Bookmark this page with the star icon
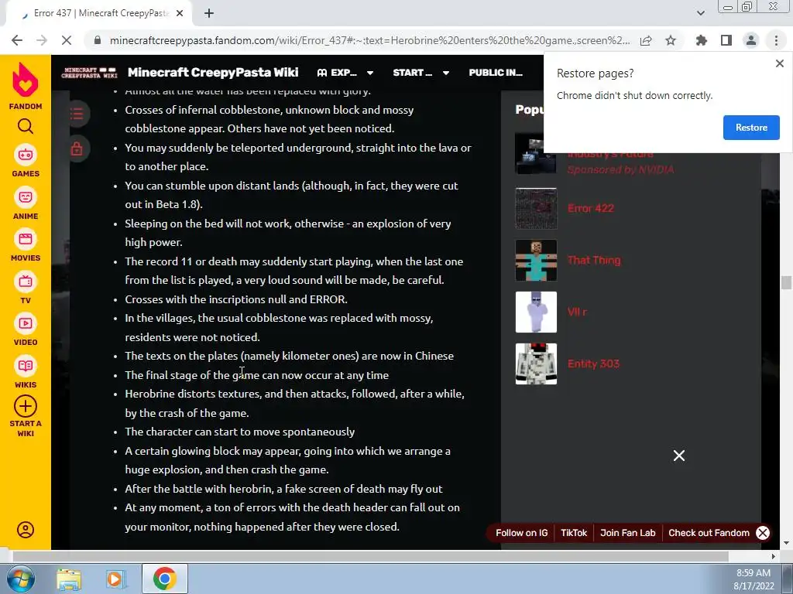Screen dimensions: 793x594 [x=671, y=40]
